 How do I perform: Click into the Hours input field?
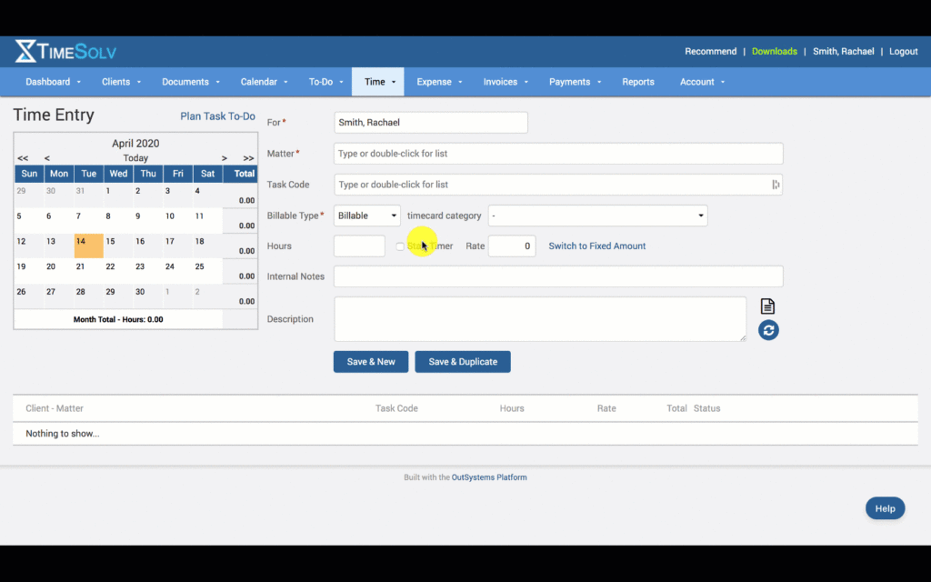click(x=359, y=246)
